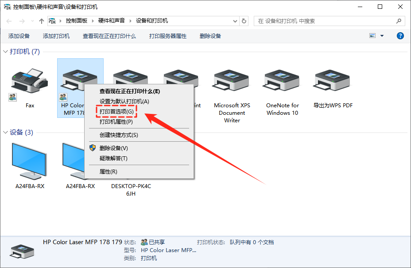Click the 打印机 (7) group header text
The width and height of the screenshot is (411, 268).
(25, 52)
